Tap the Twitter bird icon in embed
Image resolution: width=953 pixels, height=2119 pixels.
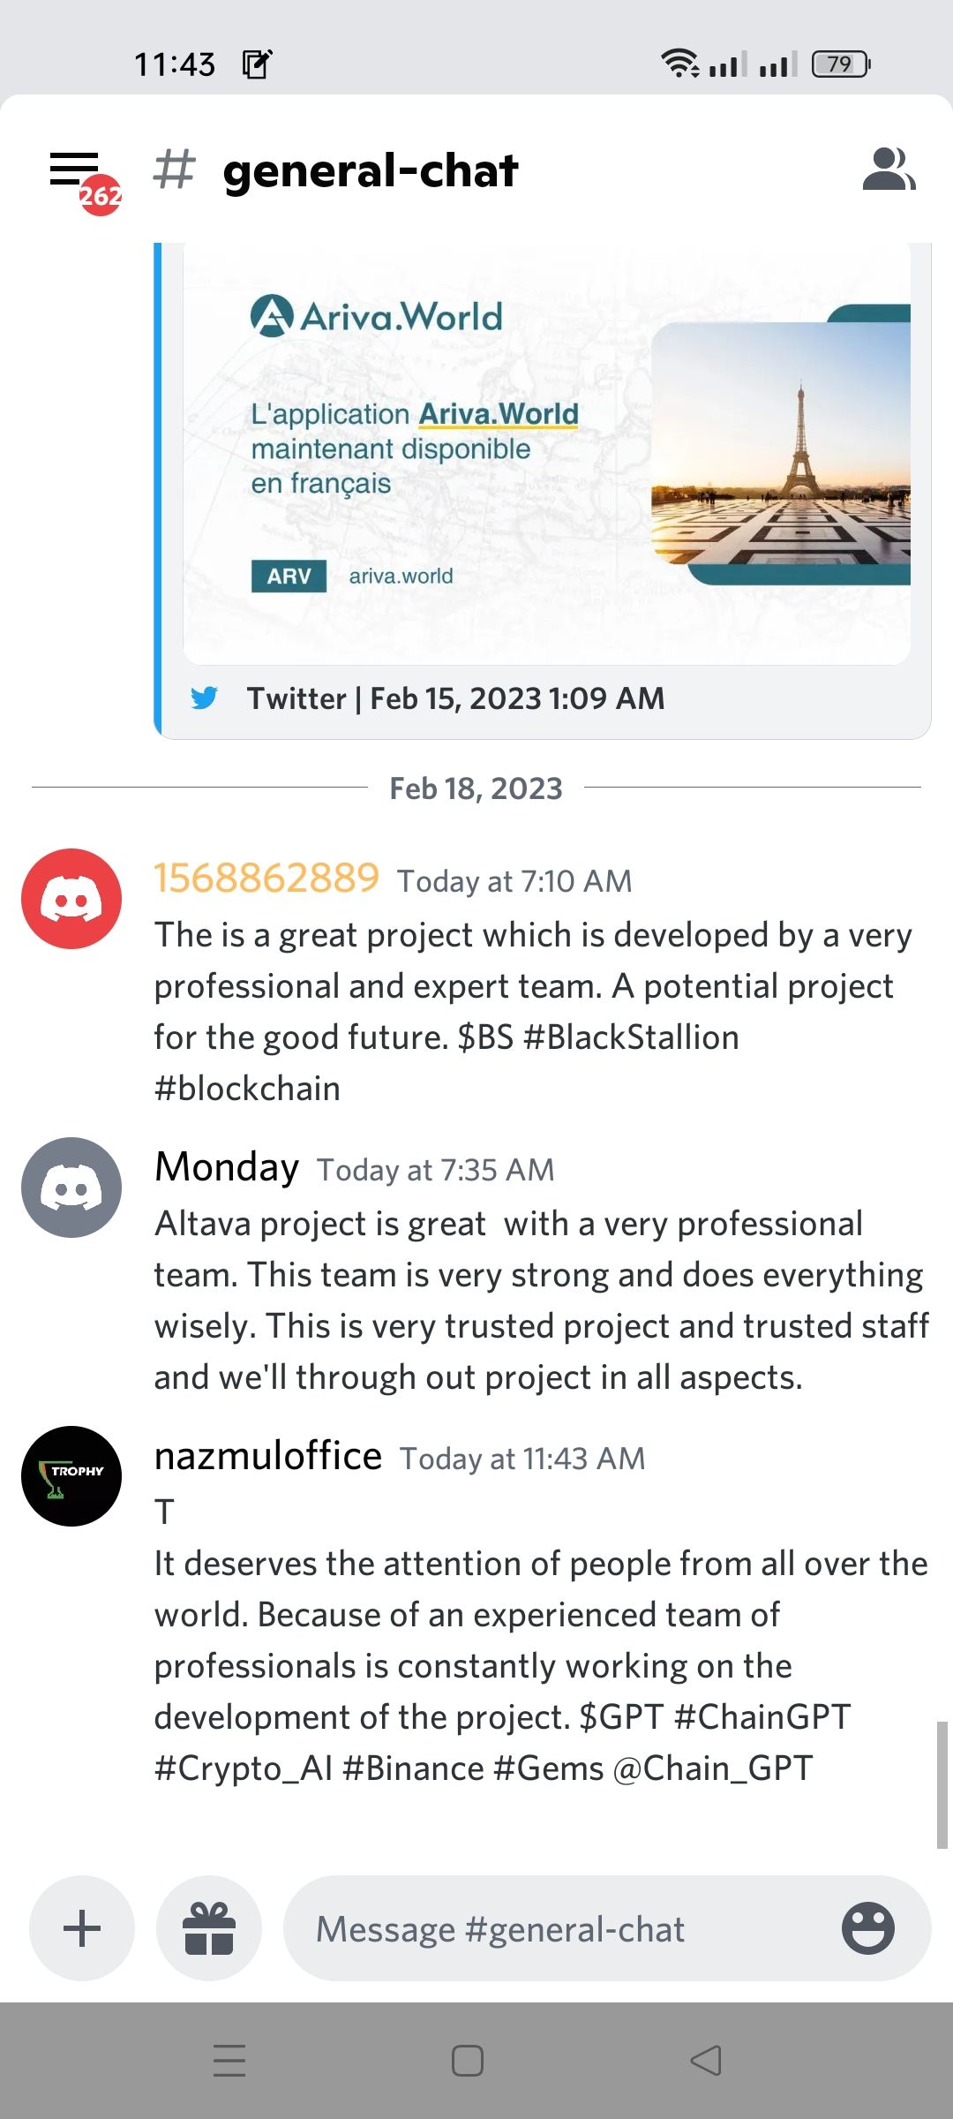pos(204,698)
